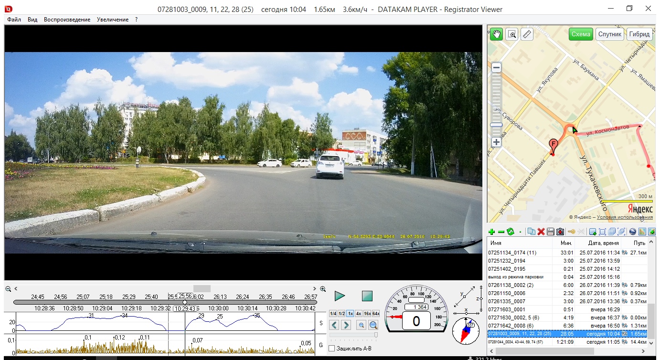Choose the map area zoom tool
The width and height of the screenshot is (660, 360).
coord(512,34)
